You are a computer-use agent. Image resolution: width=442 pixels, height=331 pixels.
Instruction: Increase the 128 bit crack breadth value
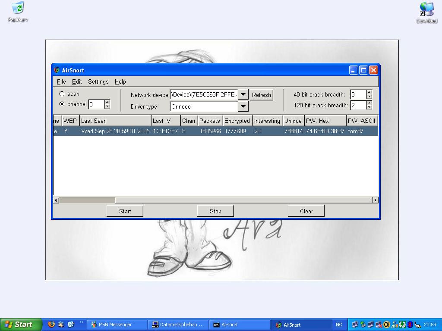[x=369, y=103]
